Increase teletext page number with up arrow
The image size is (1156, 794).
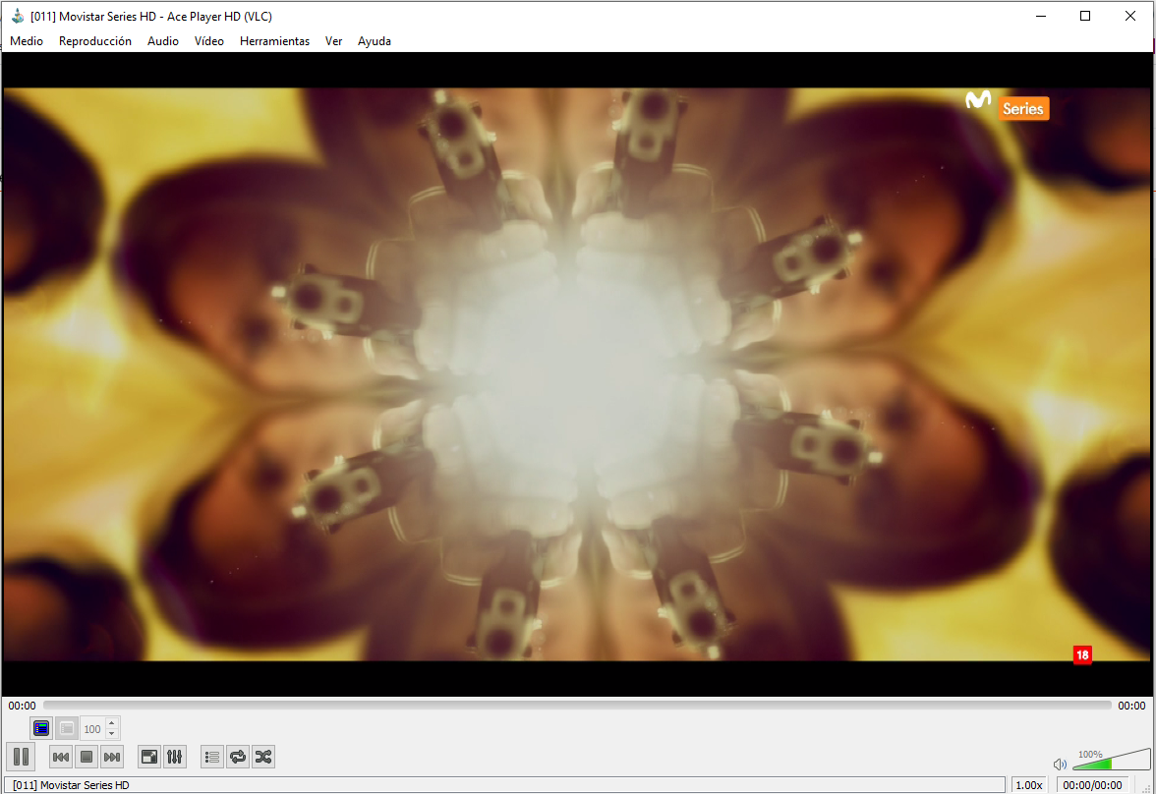point(112,723)
